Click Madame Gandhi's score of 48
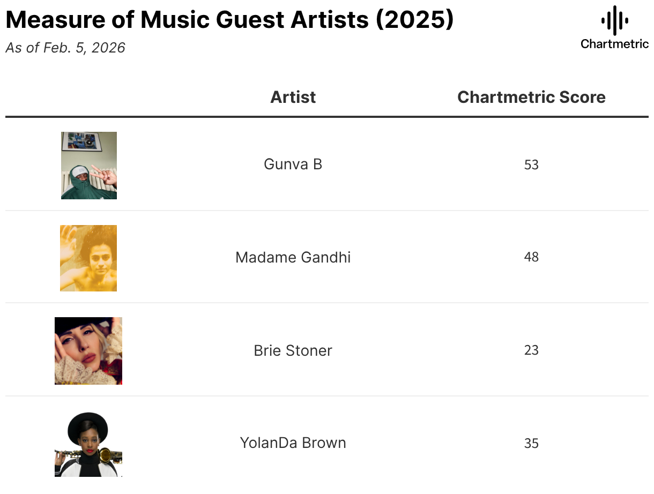The width and height of the screenshot is (654, 494). [531, 257]
